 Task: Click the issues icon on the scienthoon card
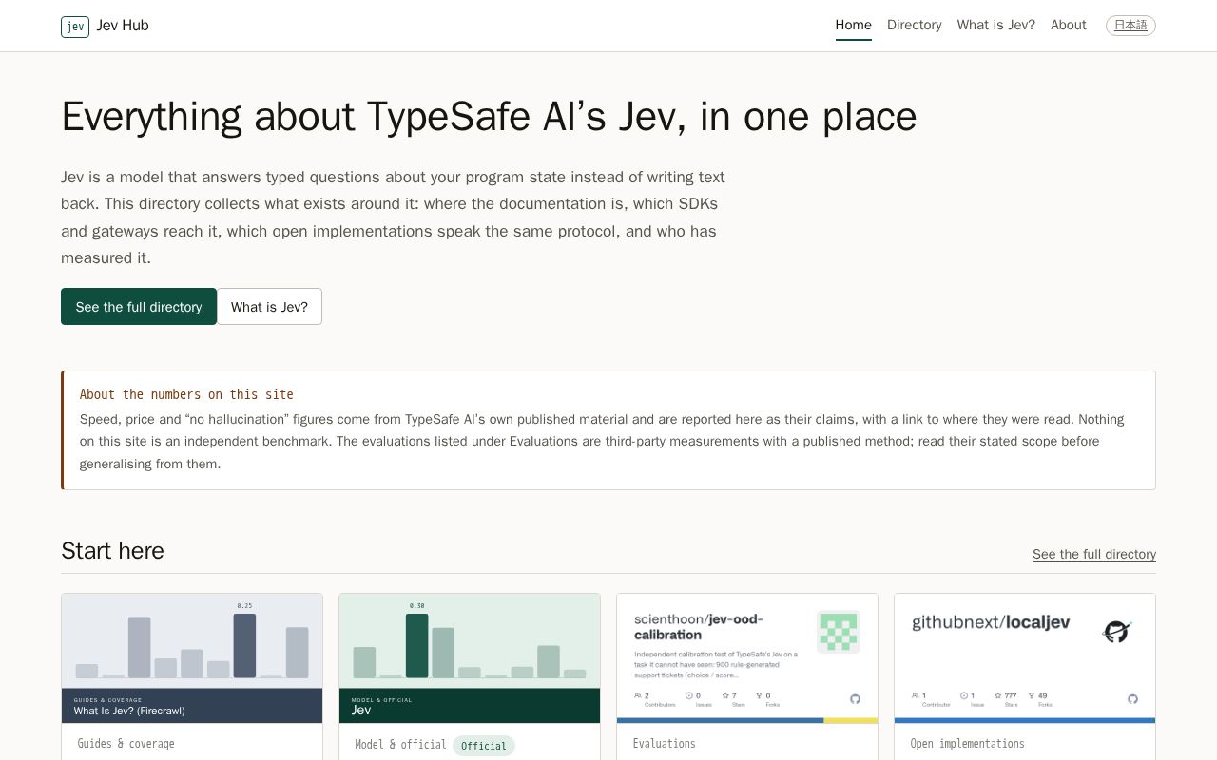point(689,696)
